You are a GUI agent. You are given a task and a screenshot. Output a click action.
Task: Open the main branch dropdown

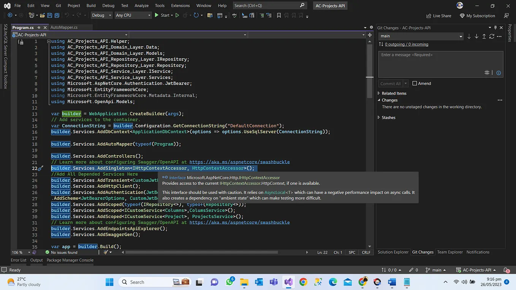point(421,36)
